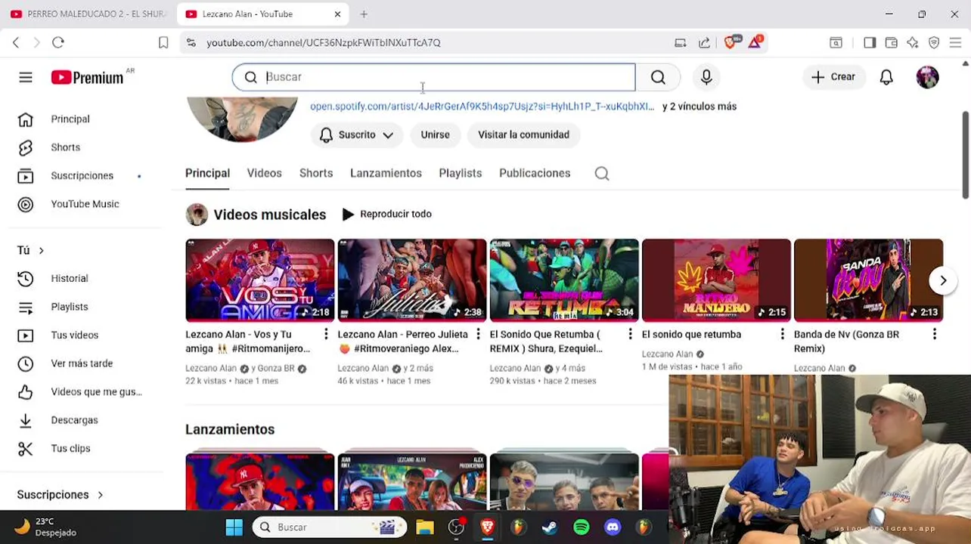
Task: Open the account avatar menu
Action: 927,77
